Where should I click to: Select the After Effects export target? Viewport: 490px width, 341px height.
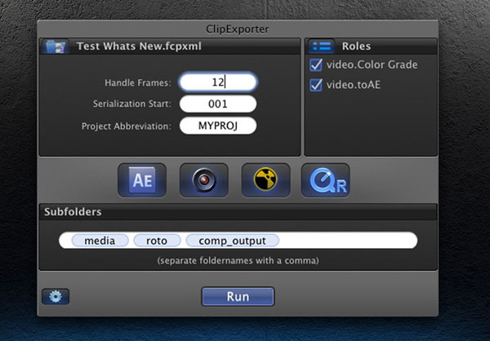(142, 180)
